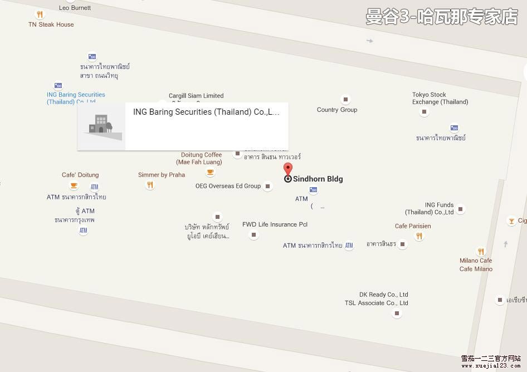Select the Country Group marker icon

345,99
